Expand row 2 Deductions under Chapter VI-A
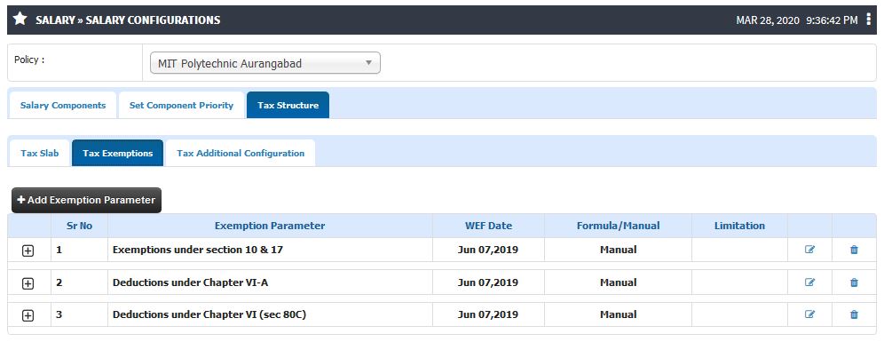 28,284
